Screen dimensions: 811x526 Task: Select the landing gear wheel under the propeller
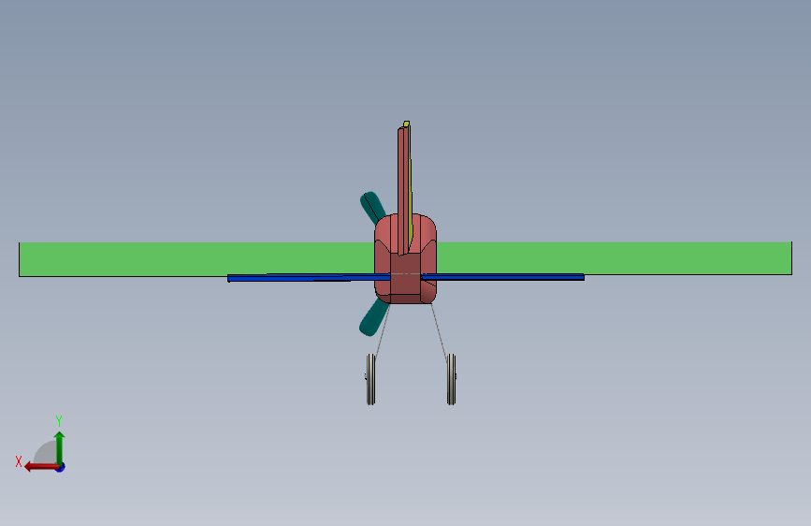(370, 379)
